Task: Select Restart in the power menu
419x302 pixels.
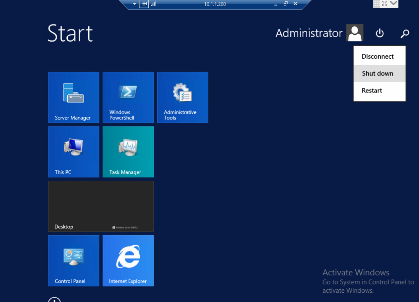Action: click(x=380, y=91)
